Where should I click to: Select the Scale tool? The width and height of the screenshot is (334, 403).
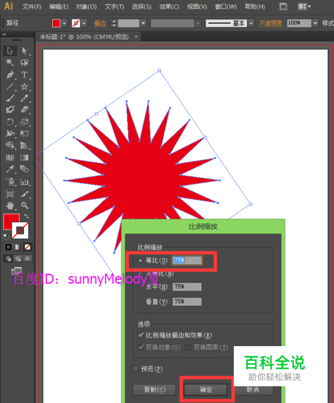coord(24,122)
